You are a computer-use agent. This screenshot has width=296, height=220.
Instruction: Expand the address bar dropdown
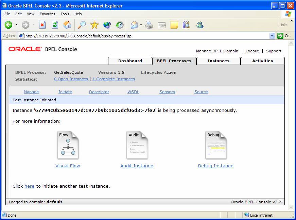click(272, 36)
